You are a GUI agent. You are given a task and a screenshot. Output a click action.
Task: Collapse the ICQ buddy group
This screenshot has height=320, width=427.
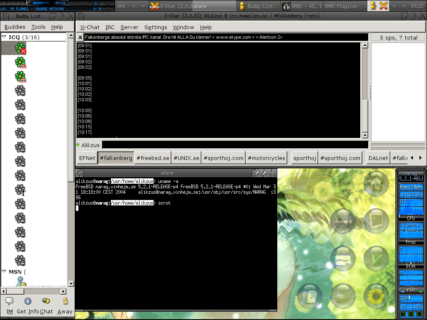(4, 37)
